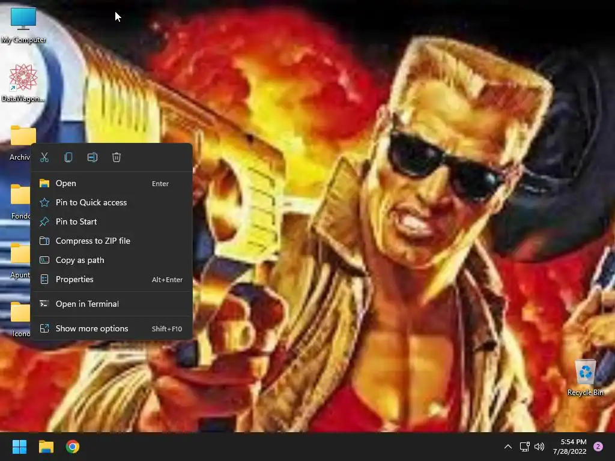This screenshot has width=615, height=461.
Task: Select Pin to Quick access
Action: (x=111, y=202)
